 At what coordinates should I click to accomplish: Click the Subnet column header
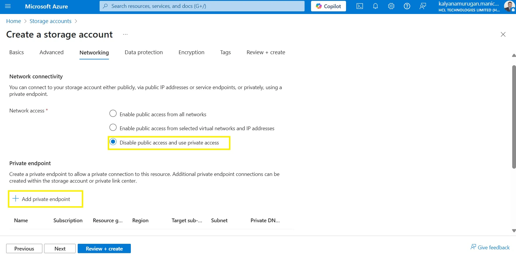[219, 221]
